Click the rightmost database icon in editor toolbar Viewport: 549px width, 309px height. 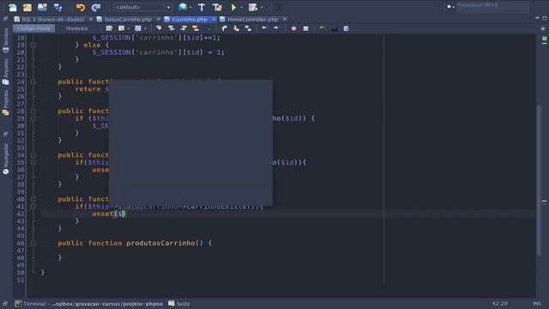point(346,28)
